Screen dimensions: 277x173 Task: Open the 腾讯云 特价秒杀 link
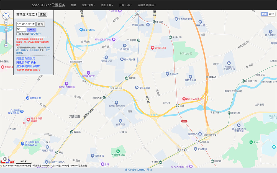tap(26, 62)
